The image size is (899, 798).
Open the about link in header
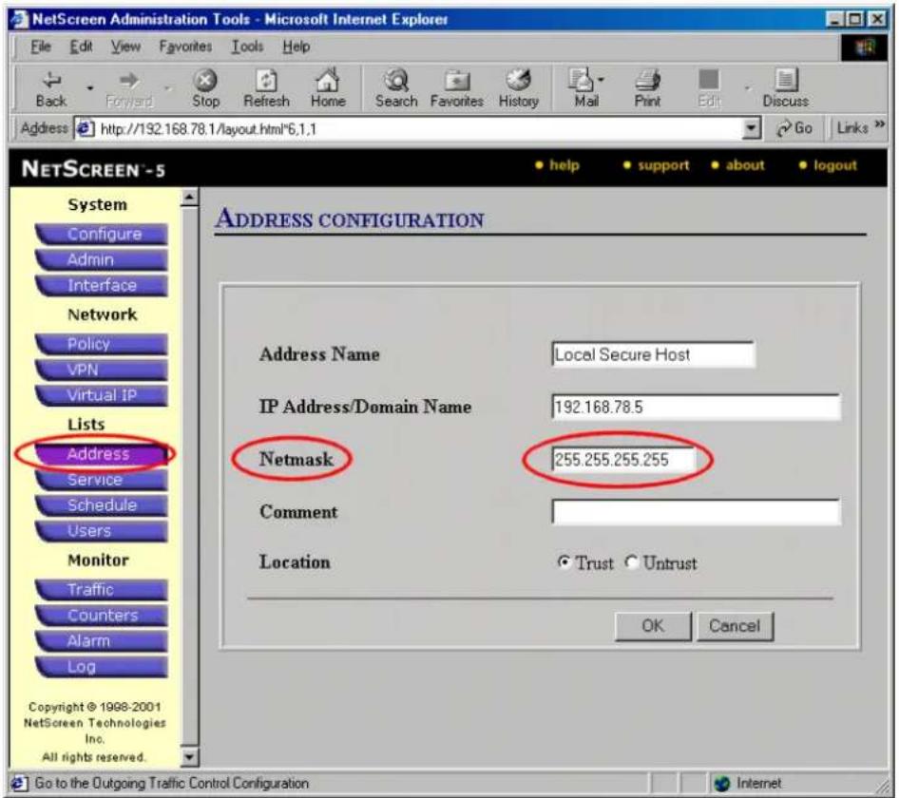point(745,165)
